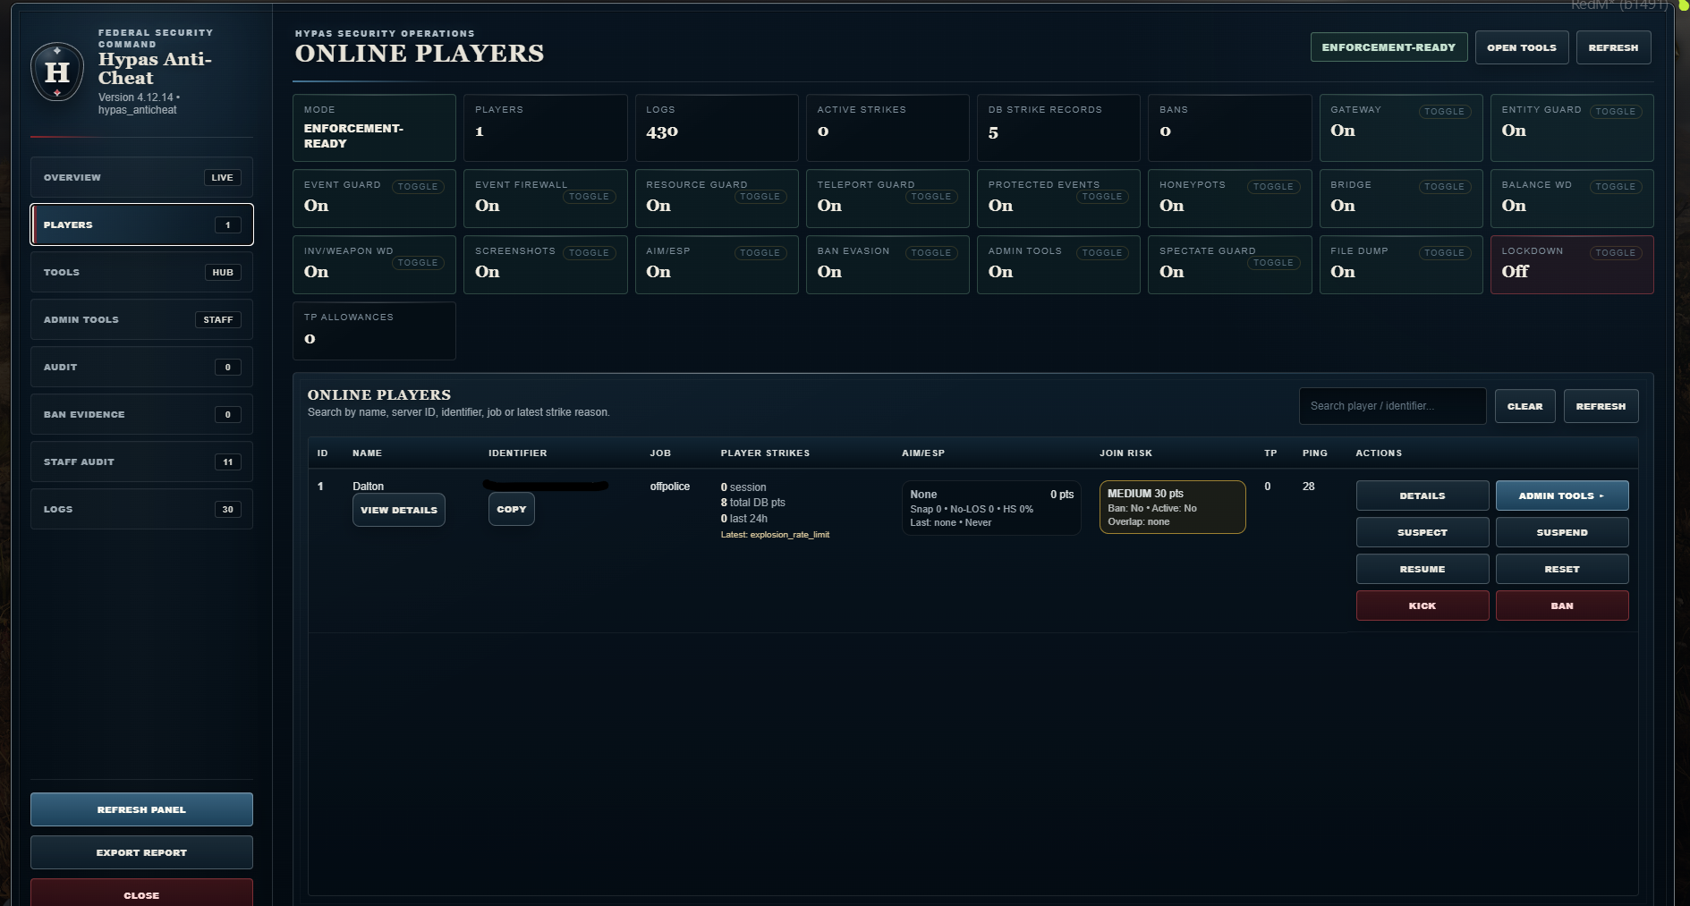Click the Identifier column header
1690x906 pixels.
tap(517, 453)
